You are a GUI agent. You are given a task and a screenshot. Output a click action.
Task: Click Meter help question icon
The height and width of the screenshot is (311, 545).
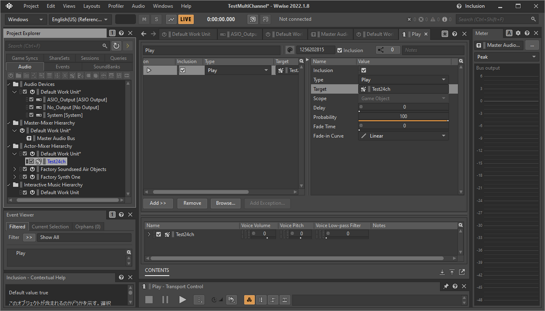(527, 33)
